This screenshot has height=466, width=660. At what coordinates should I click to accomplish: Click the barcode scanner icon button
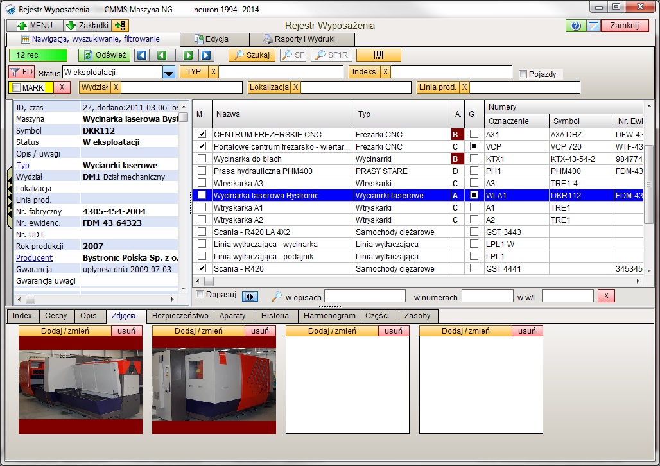pyautogui.click(x=378, y=55)
